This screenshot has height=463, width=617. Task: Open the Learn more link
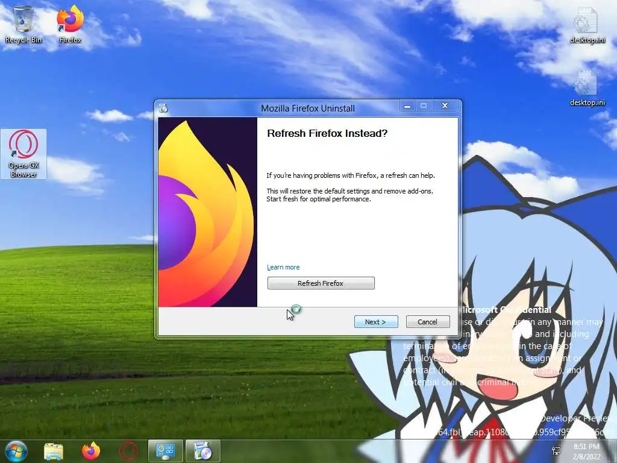(x=283, y=267)
